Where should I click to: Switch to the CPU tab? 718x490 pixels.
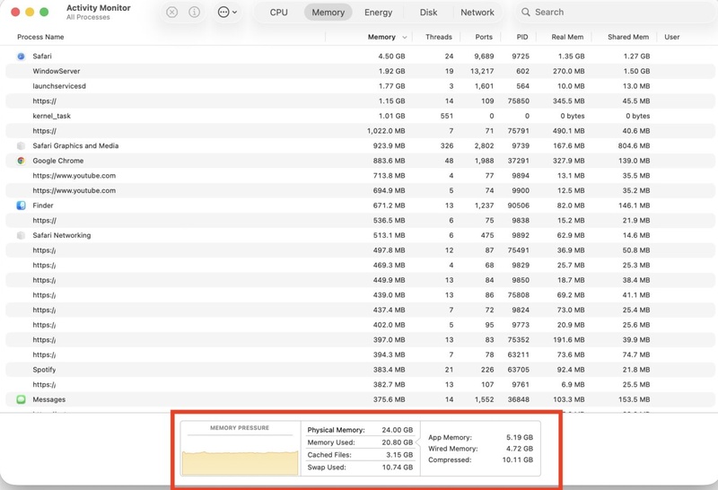point(278,13)
